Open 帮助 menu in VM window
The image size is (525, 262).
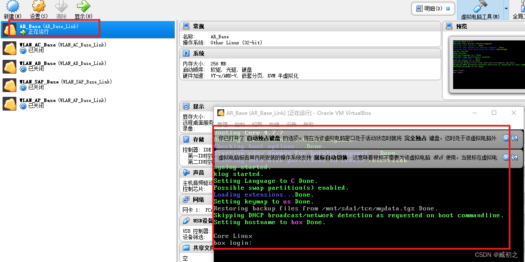(309, 124)
